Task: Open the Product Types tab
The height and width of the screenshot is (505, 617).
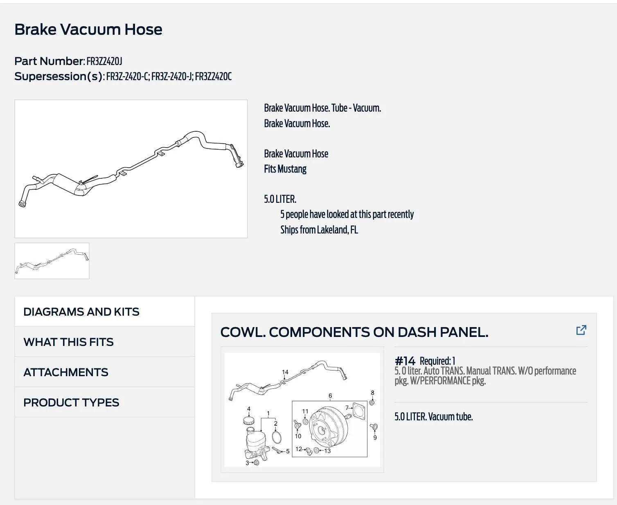Action: click(x=105, y=402)
